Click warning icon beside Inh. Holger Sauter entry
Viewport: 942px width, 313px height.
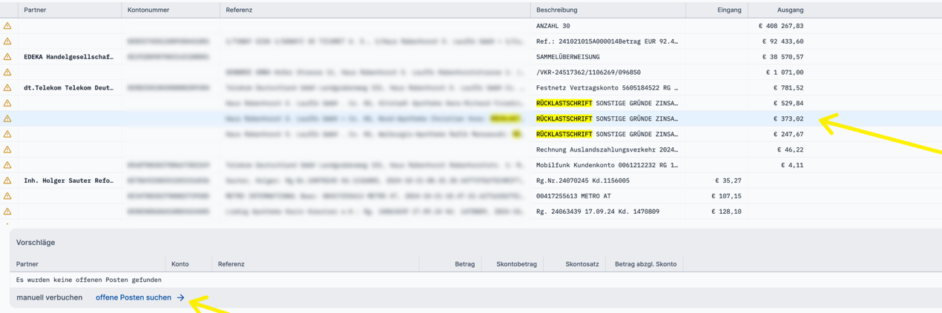click(x=7, y=181)
